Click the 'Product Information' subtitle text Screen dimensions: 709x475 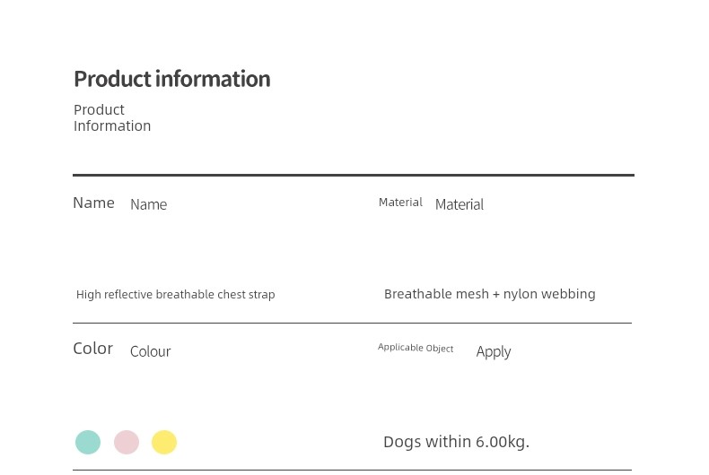coord(111,117)
